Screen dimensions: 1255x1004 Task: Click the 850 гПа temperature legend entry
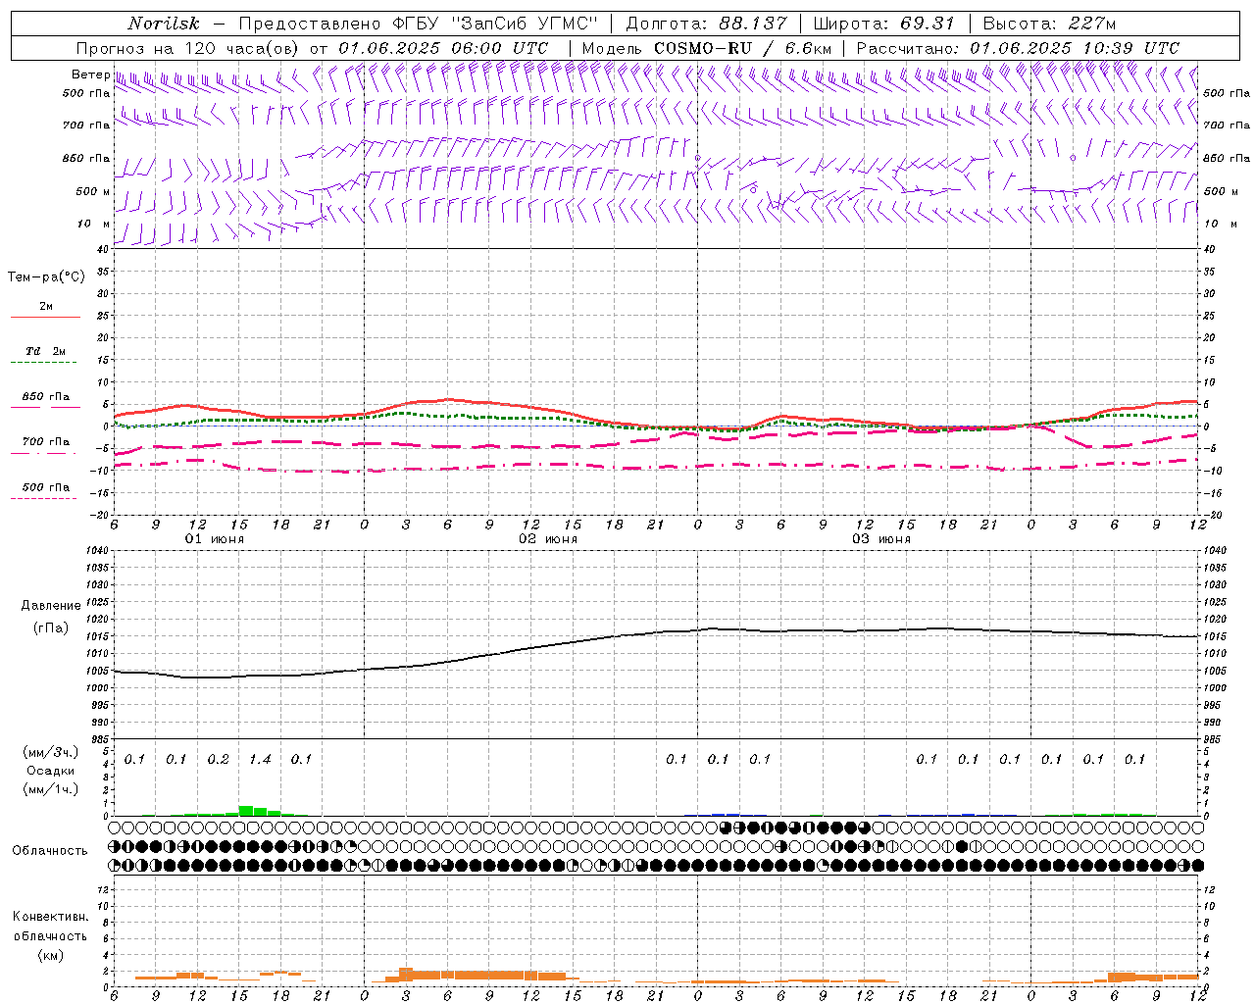coord(45,397)
